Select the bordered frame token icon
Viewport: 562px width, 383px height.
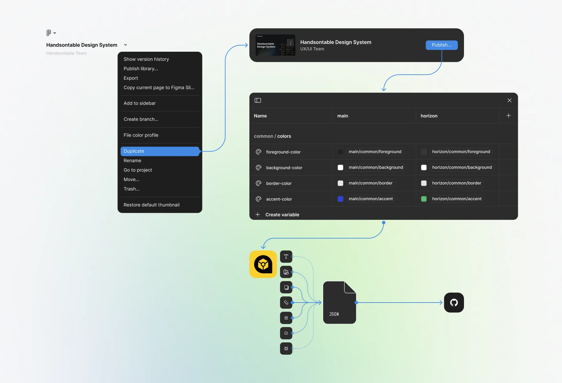tap(286, 349)
